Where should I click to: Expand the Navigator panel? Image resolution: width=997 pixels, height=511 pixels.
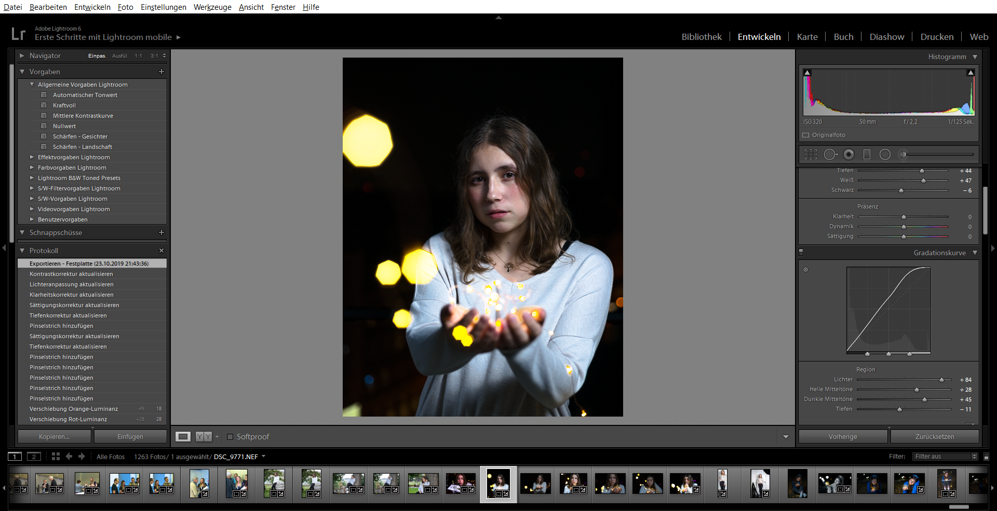coord(22,56)
